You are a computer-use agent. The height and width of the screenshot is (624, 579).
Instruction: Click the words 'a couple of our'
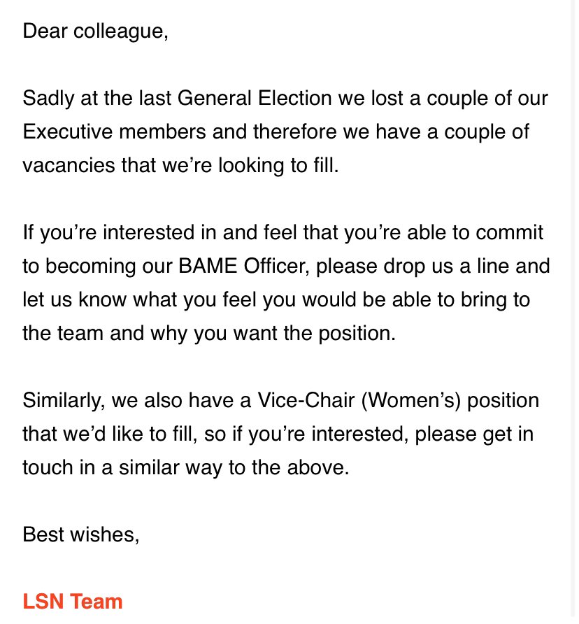pyautogui.click(x=479, y=99)
